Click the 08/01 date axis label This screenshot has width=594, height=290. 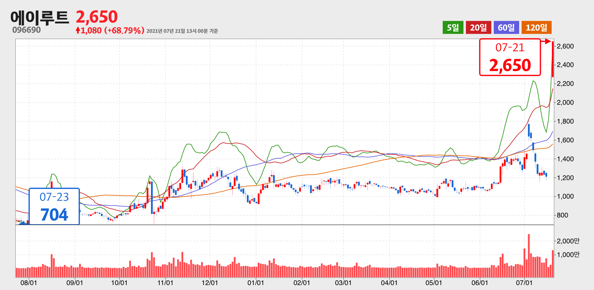(29, 283)
